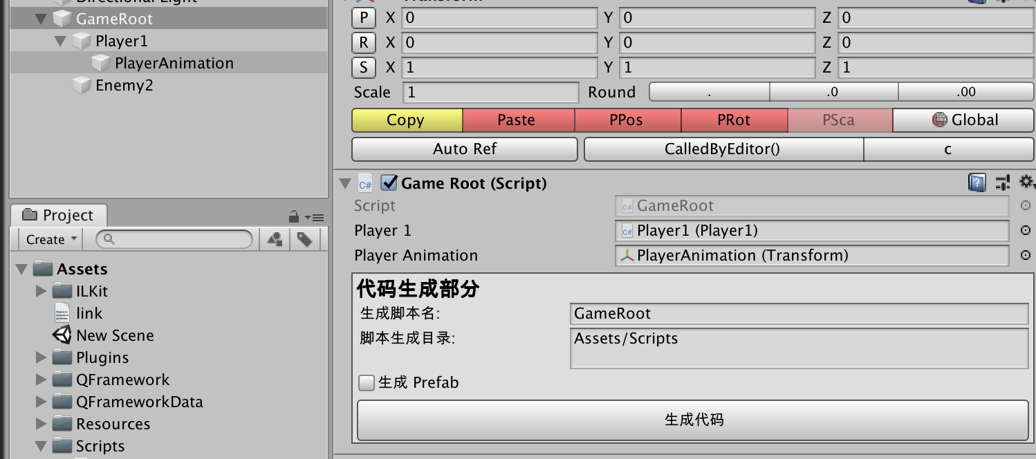Click the uniform Scale value field
Image resolution: width=1036 pixels, height=459 pixels.
(x=491, y=93)
